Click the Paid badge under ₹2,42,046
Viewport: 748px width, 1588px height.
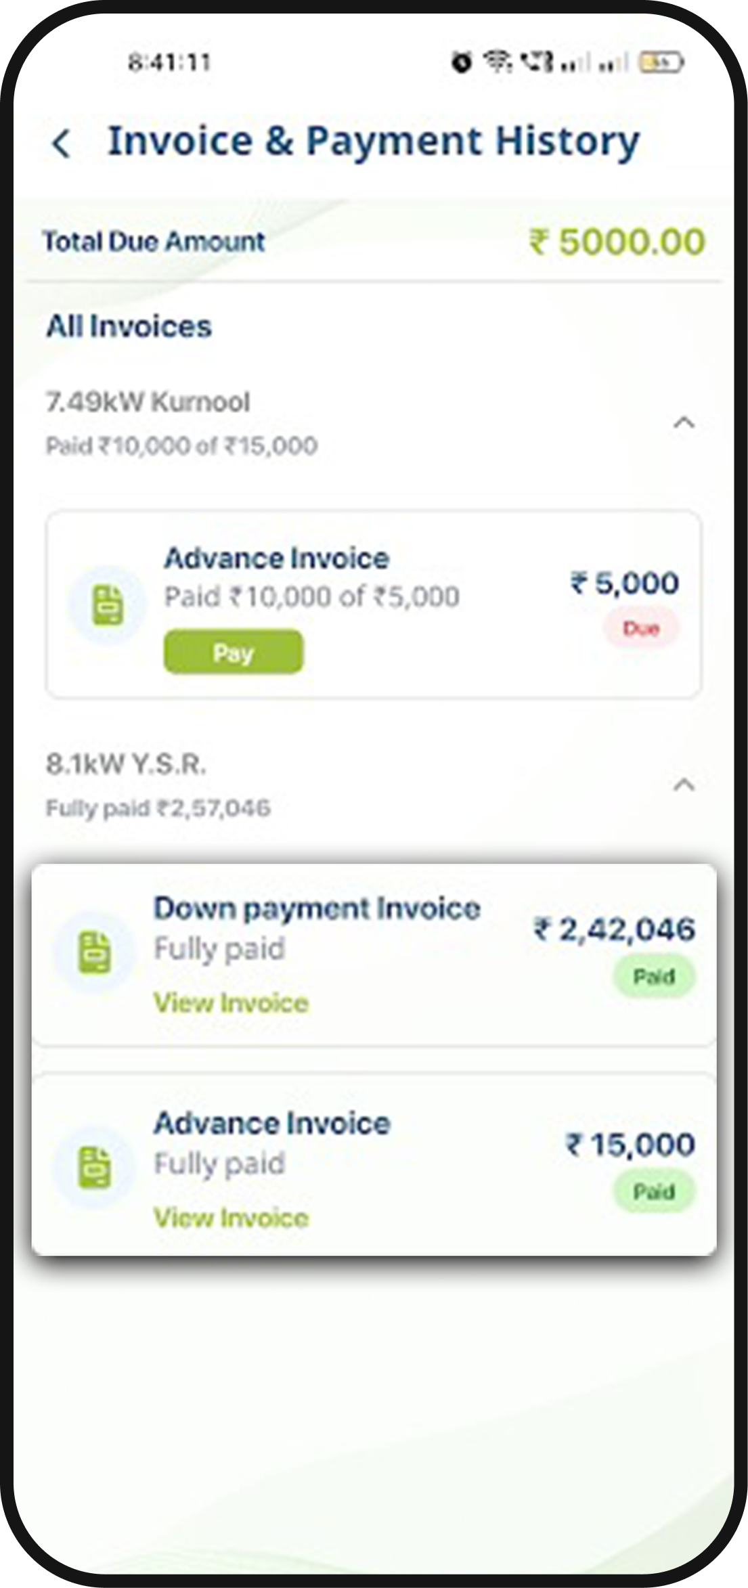point(654,977)
